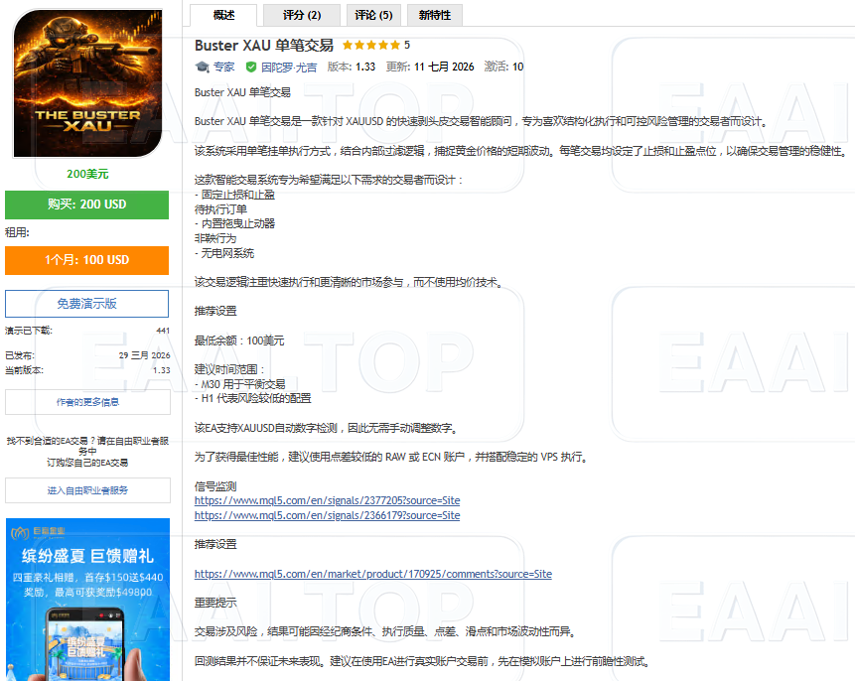Click the product title Buster XAU 单笔交易

click(x=264, y=46)
